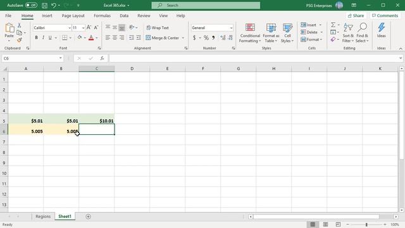Click the Insert Function fx icon

[102, 58]
